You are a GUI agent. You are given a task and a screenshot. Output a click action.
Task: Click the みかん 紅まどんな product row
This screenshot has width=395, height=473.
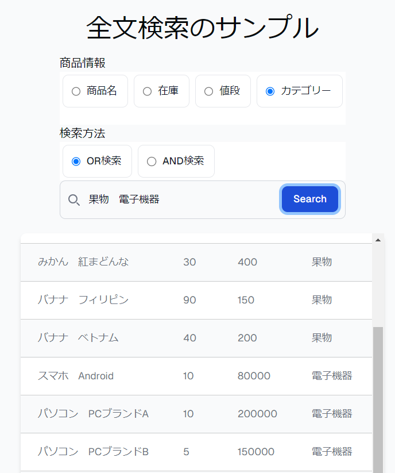click(83, 262)
